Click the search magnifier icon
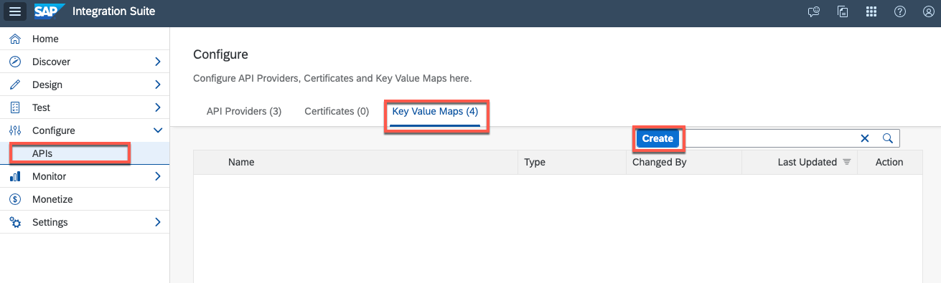Image resolution: width=941 pixels, height=283 pixels. click(x=888, y=138)
